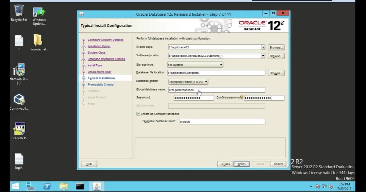Open Command Prompt taskbar icon

pyautogui.click(x=80, y=186)
